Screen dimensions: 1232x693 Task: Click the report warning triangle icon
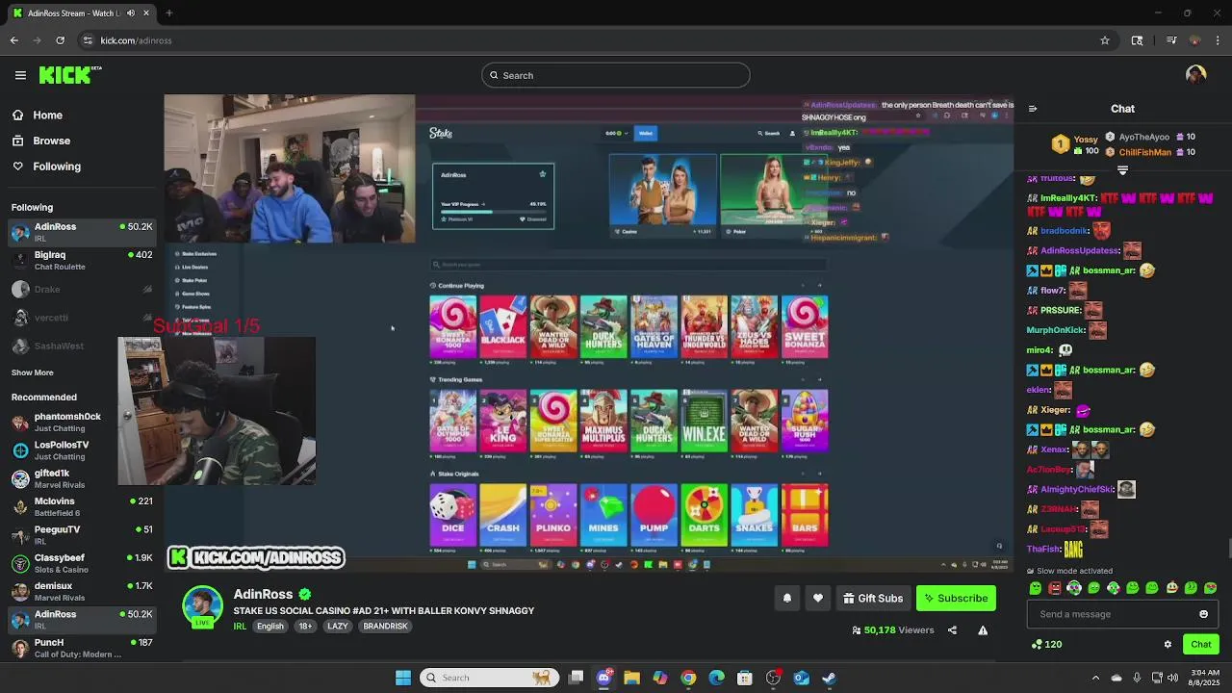click(x=983, y=630)
